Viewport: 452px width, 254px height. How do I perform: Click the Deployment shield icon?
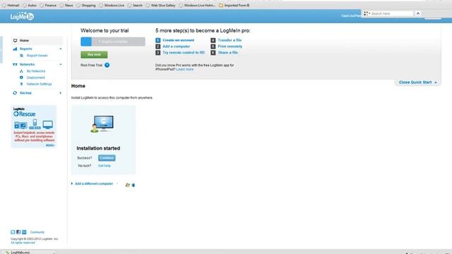click(21, 78)
